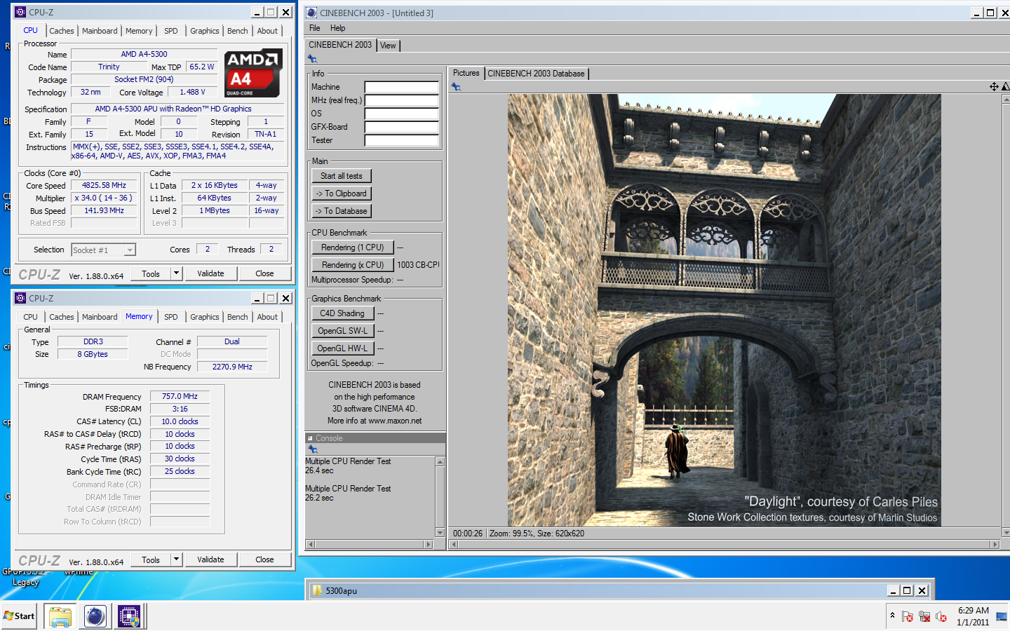
Task: Click the rendered Daylight picture
Action: (x=724, y=310)
